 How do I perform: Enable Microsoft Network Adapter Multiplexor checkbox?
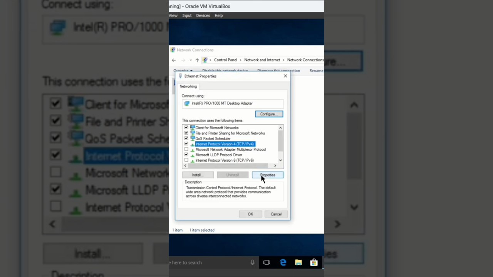point(186,149)
